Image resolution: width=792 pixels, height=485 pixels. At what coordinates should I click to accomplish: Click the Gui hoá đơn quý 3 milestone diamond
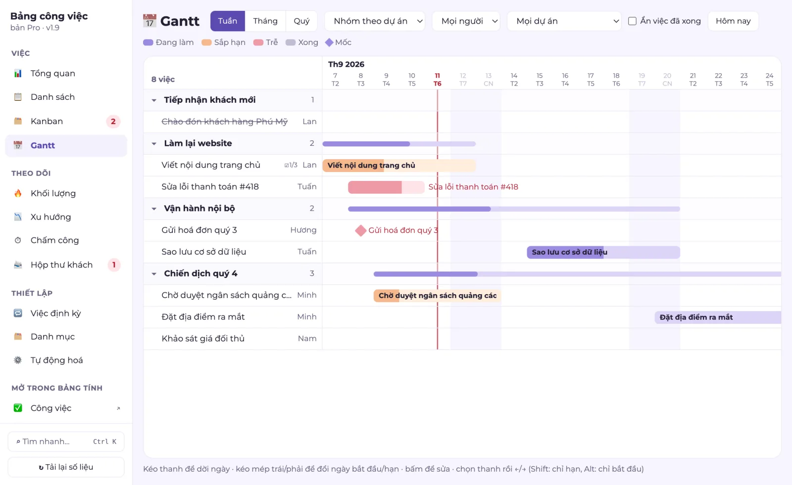click(x=360, y=230)
